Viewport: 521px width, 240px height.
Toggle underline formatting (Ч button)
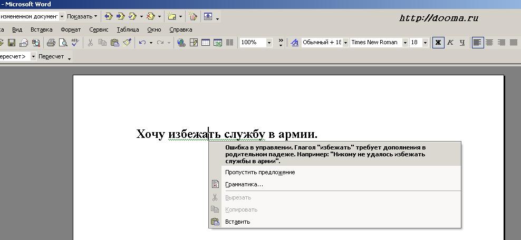462,43
